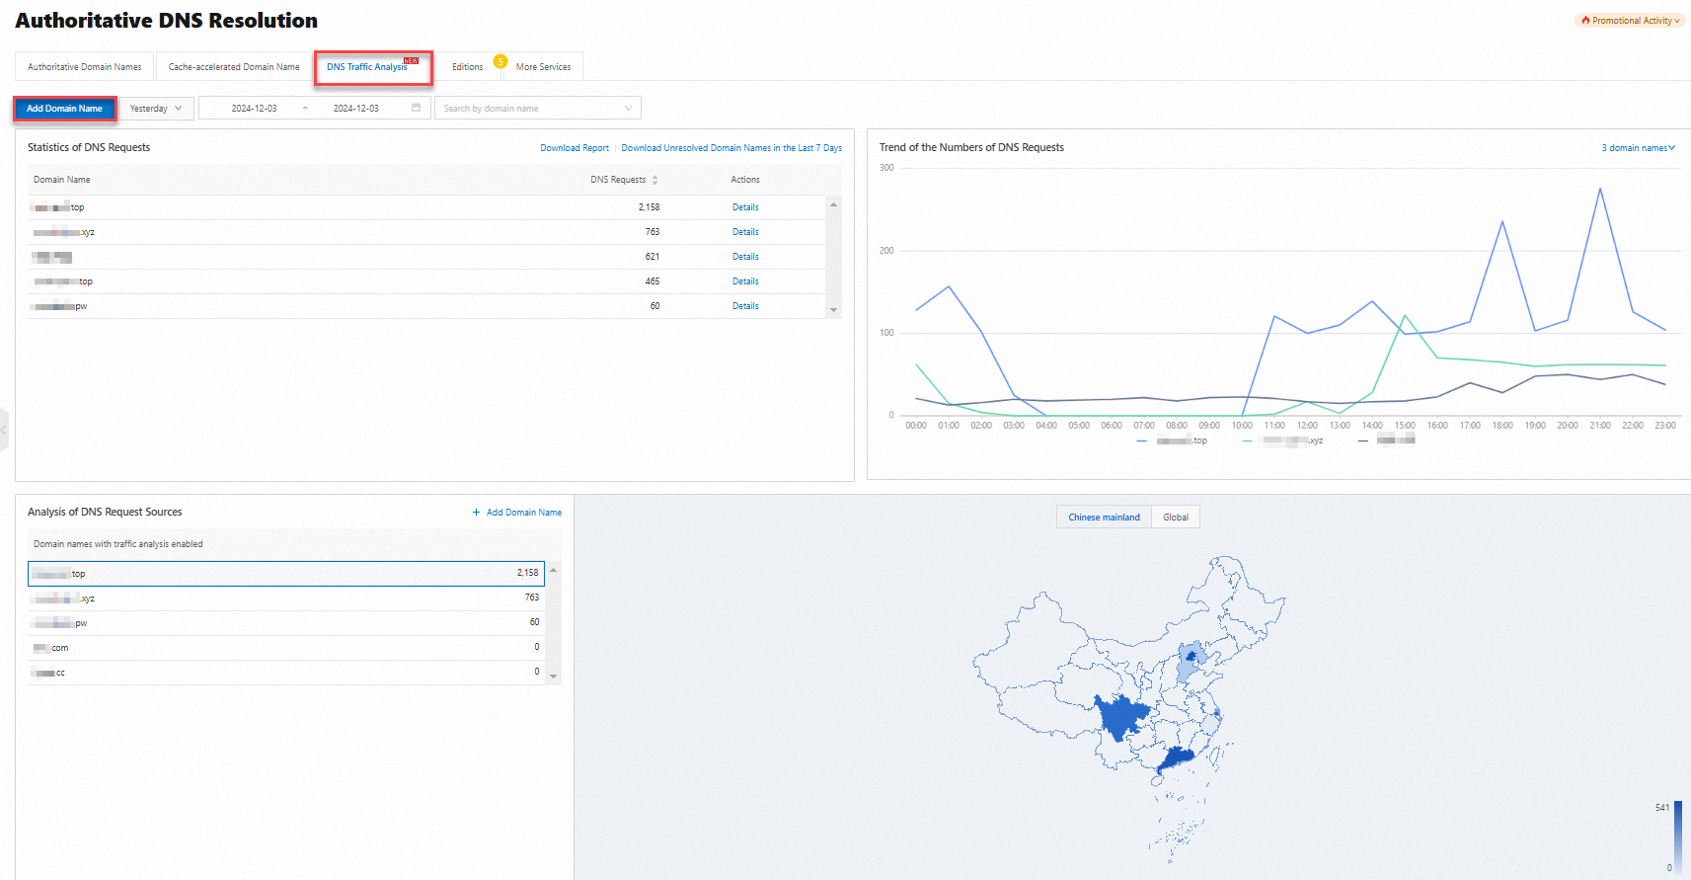Click the Promotional Activity flame icon
This screenshot has height=880, width=1691.
coord(1585,21)
